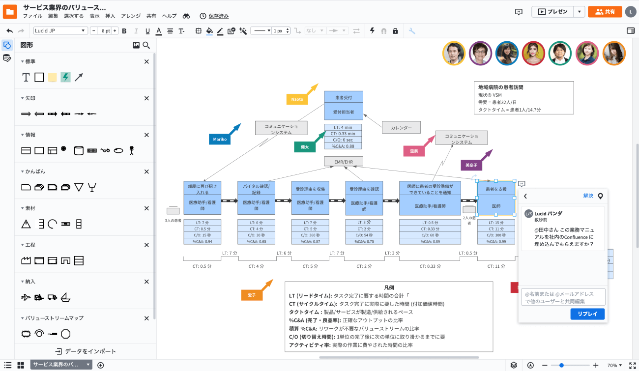This screenshot has height=371, width=639.
Task: Click the リプレイ button in comment panel
Action: point(587,314)
